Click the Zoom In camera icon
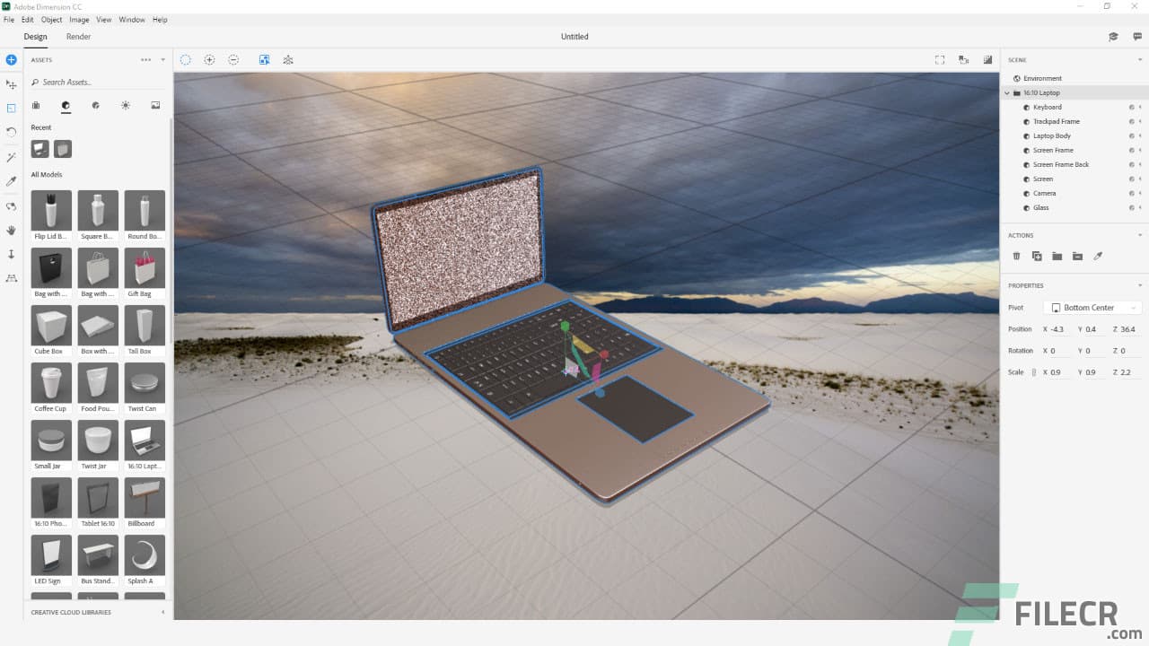Image resolution: width=1149 pixels, height=646 pixels. tap(209, 59)
